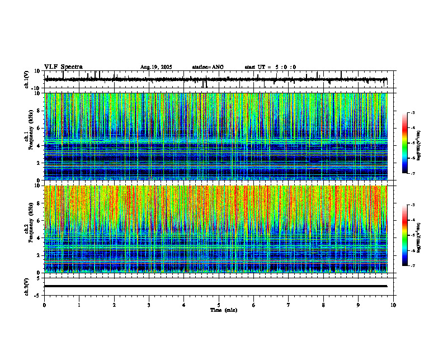
Task: Click the ch.1 voltage waveform trace
Action: 216,79
